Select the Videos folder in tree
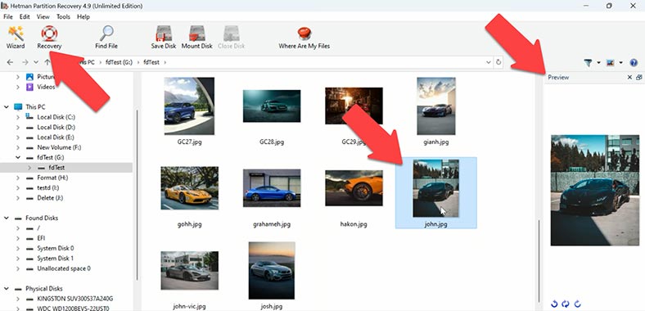 point(46,87)
